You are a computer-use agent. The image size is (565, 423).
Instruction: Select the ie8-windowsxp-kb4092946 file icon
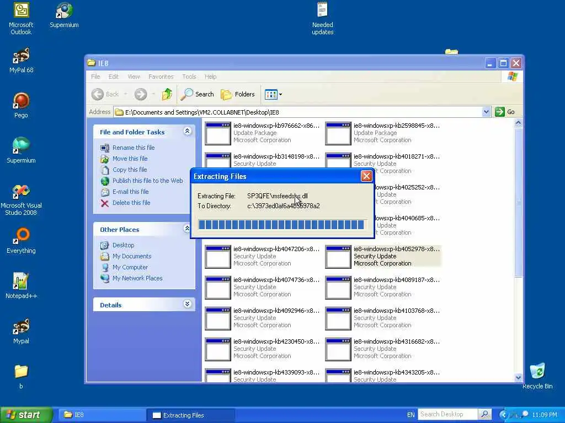coord(217,318)
